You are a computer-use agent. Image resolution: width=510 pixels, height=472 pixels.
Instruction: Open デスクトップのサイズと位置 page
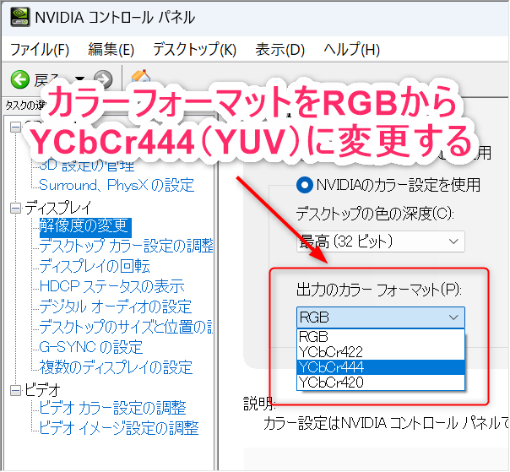(x=126, y=327)
